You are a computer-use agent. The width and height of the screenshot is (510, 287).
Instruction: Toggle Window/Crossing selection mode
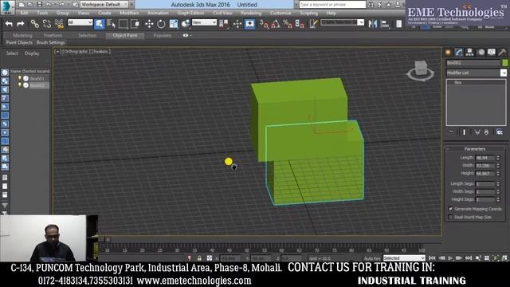(x=135, y=24)
